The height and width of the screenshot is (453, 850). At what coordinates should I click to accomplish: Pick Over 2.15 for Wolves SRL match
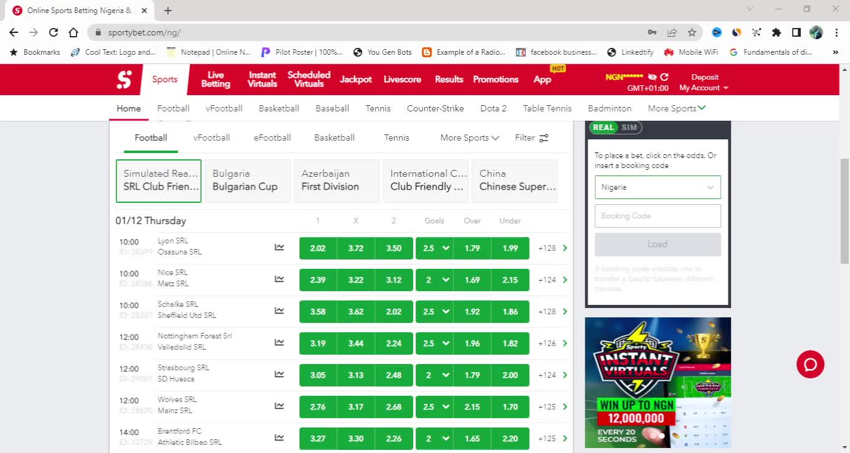click(x=472, y=406)
